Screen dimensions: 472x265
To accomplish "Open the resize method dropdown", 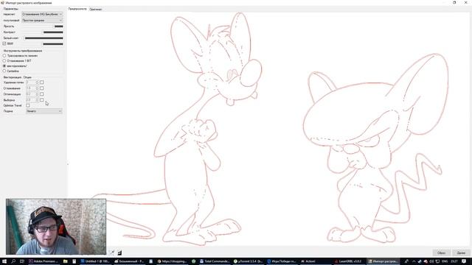I will point(42,14).
